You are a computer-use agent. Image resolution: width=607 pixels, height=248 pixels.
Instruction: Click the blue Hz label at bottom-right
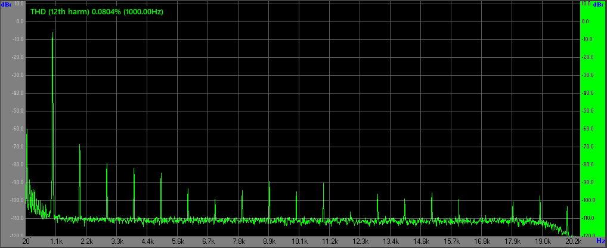tap(600, 241)
